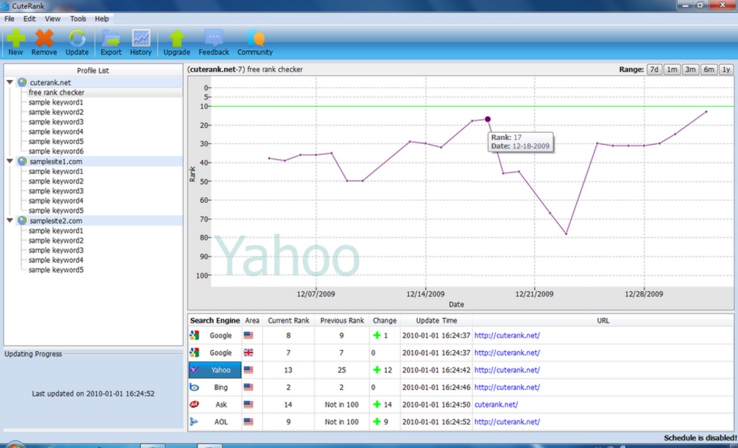Collapse the samplesite2.com tree node
Viewport: 738px width, 448px height.
[10, 221]
